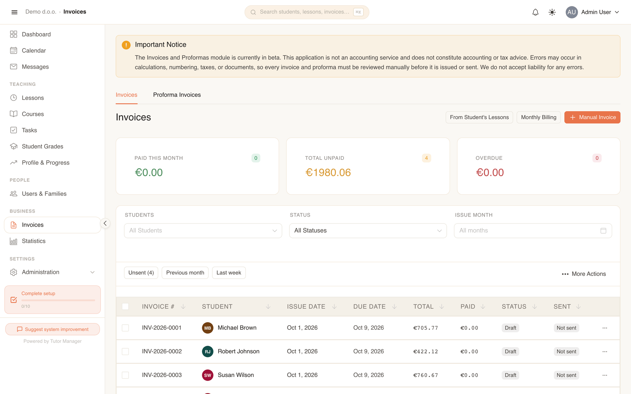Click the Tasks checkmark icon
This screenshot has width=631, height=394.
coord(14,130)
